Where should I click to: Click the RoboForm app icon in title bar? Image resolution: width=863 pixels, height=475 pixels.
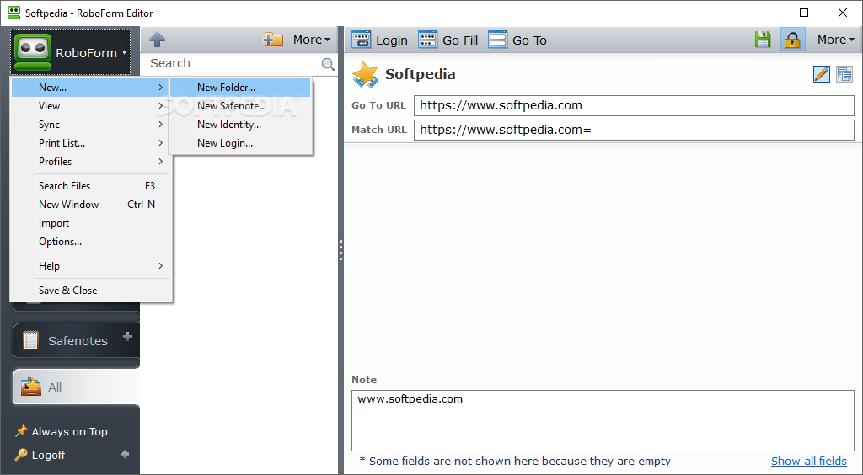tap(13, 13)
